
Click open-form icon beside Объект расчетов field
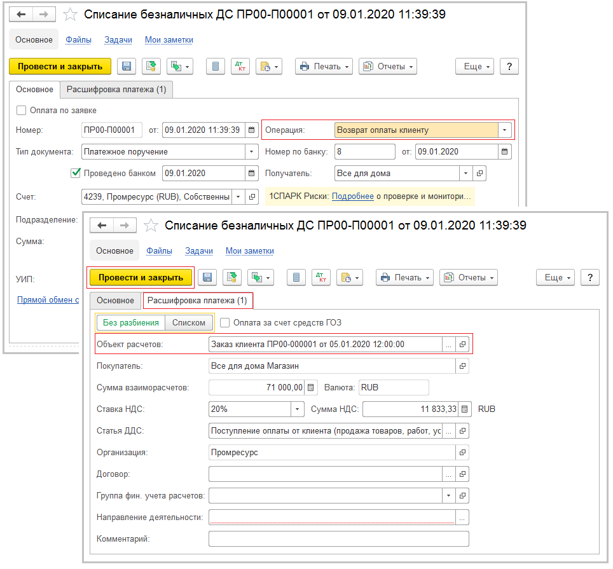[463, 344]
